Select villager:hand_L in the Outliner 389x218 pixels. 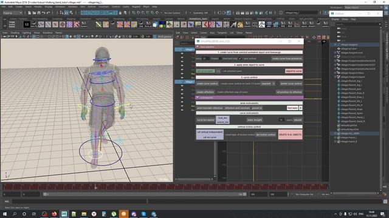[x=349, y=137]
